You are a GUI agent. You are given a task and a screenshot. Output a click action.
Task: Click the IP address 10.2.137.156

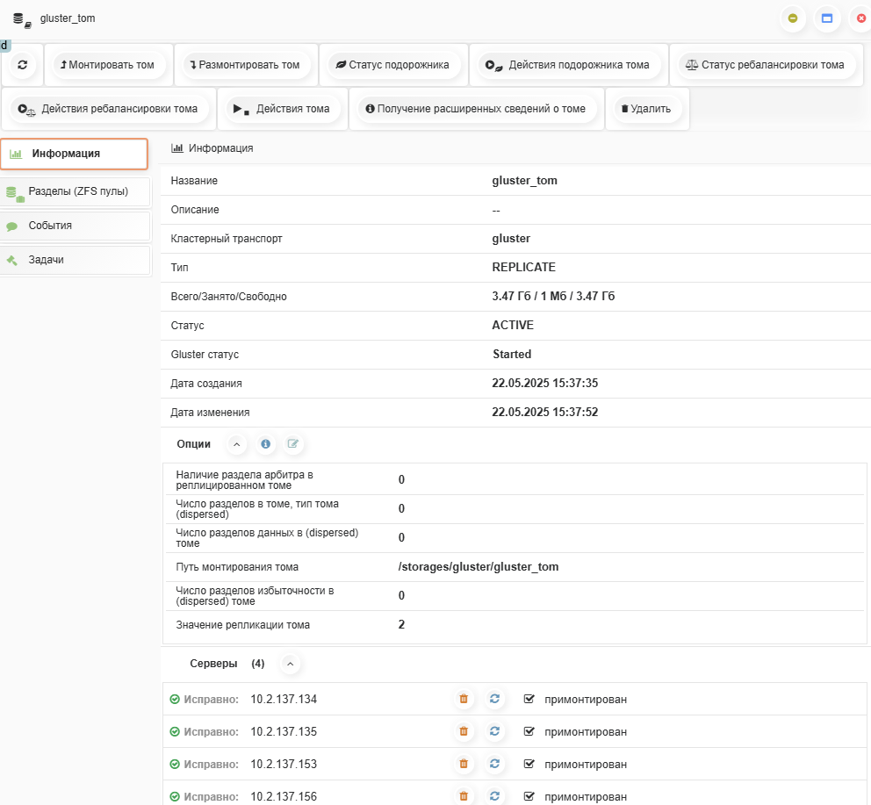pos(284,797)
